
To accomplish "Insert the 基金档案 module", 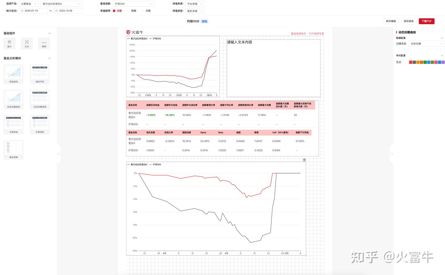I will pos(14,150).
